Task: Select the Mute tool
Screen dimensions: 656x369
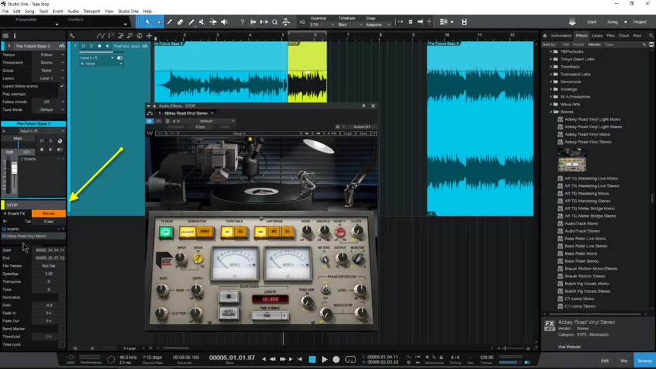Action: [202, 22]
